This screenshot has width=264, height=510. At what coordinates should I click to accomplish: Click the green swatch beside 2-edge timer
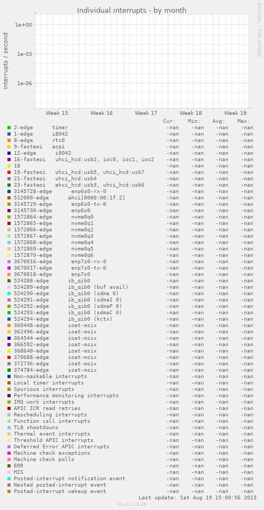pos(9,128)
